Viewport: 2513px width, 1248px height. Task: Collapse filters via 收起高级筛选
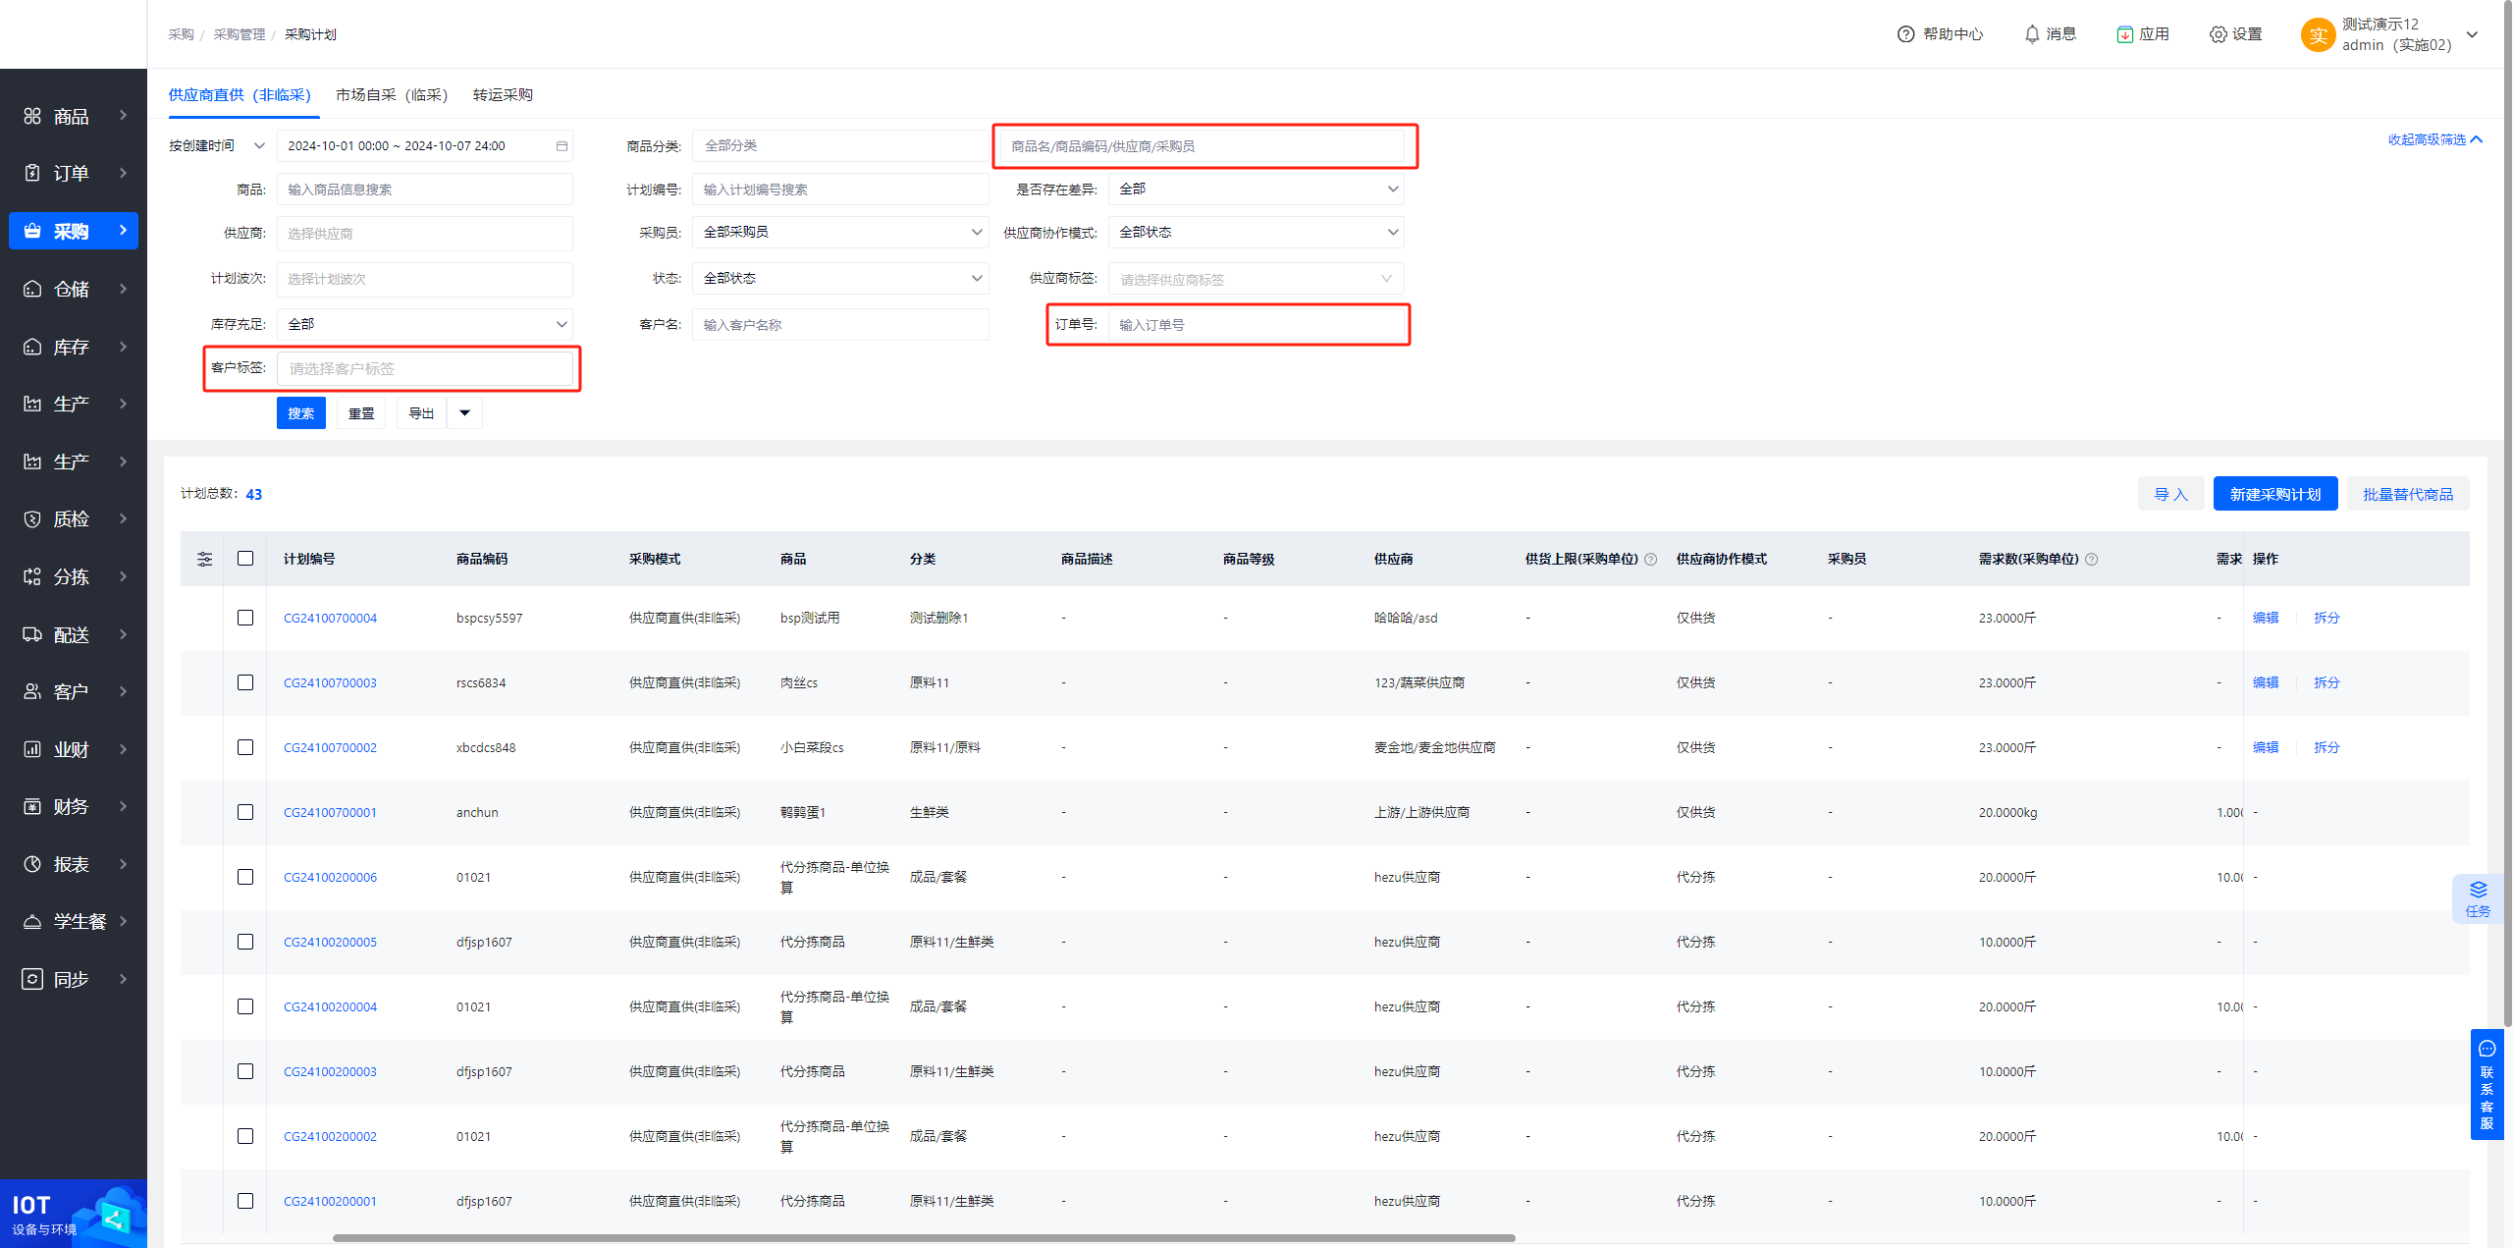2434,139
